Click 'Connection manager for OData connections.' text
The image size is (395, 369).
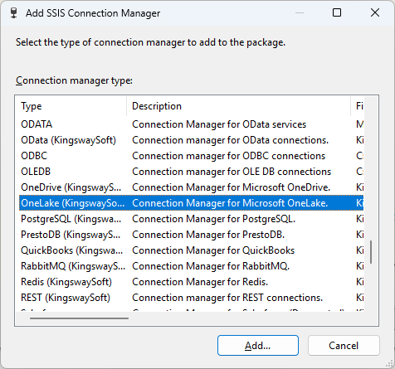coord(231,140)
